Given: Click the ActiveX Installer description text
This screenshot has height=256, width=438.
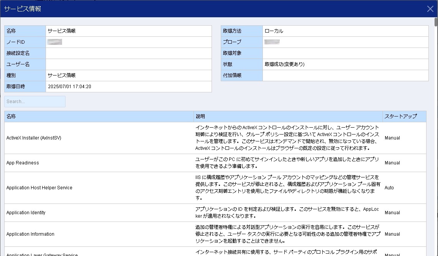Looking at the screenshot, I should click(287, 138).
